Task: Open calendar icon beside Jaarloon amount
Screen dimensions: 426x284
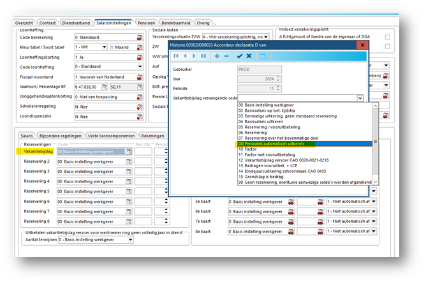Action: point(104,87)
